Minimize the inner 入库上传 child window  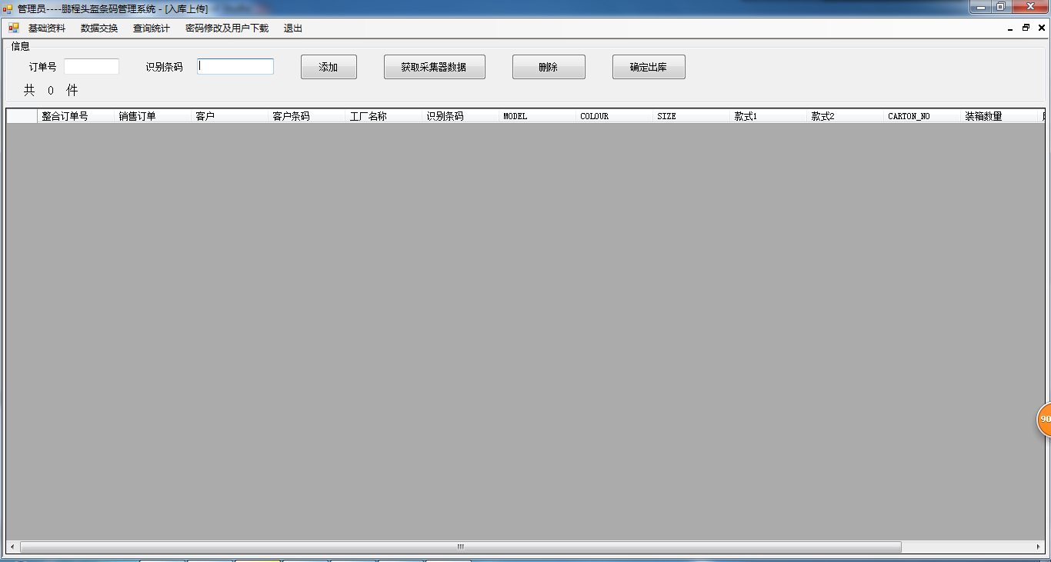[1010, 28]
